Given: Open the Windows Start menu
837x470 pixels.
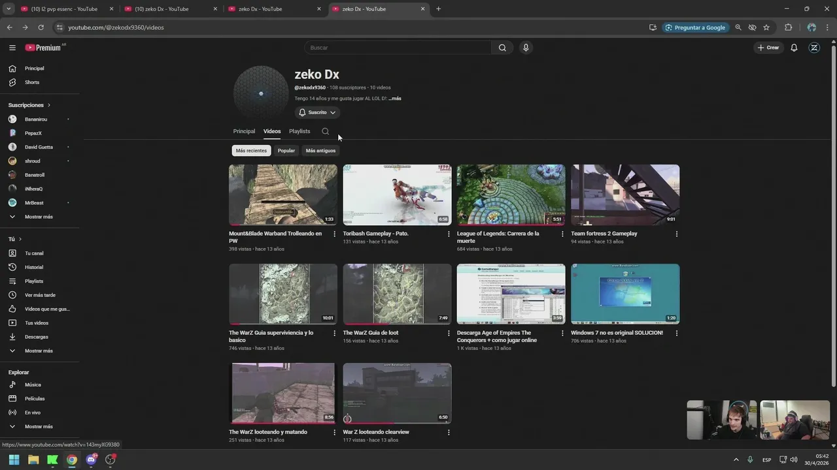Looking at the screenshot, I should click(14, 460).
